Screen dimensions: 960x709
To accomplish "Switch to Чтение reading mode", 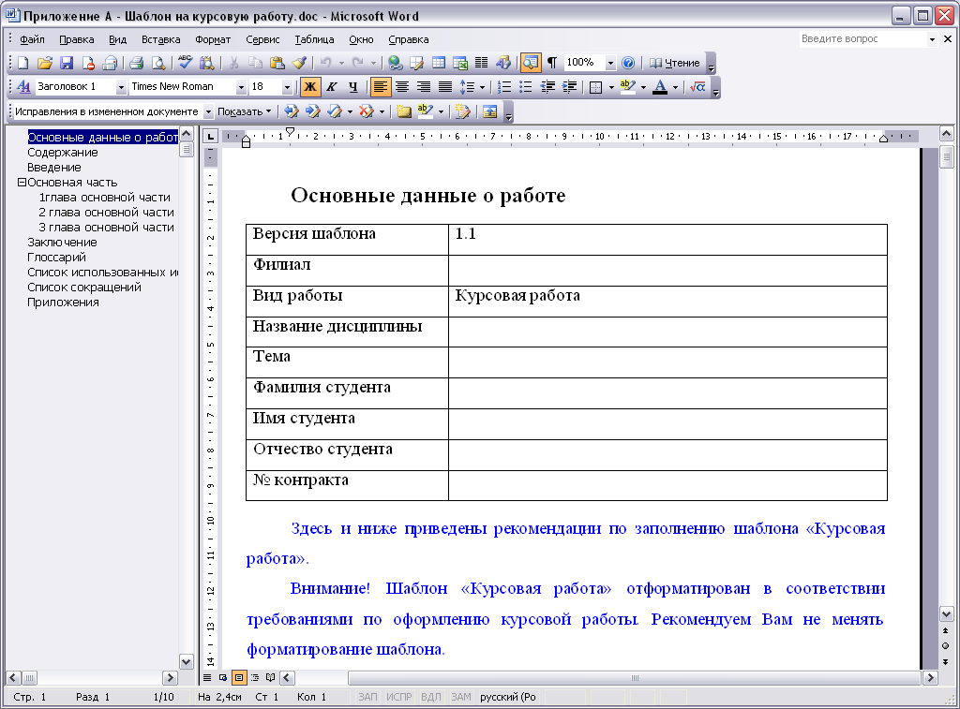I will (674, 63).
